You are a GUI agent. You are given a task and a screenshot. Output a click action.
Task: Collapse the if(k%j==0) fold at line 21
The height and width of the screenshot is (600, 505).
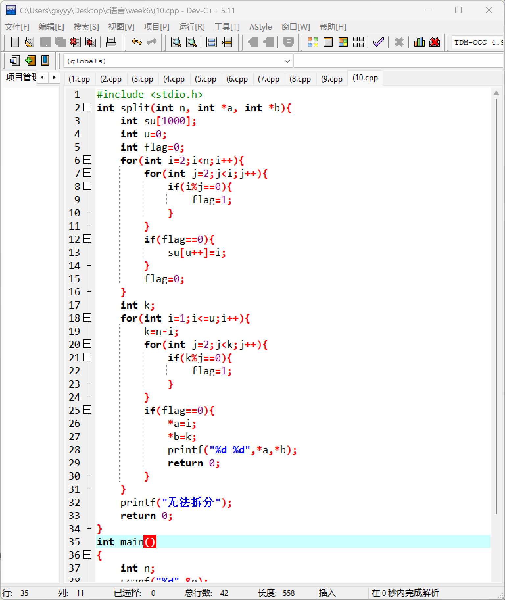pos(87,357)
